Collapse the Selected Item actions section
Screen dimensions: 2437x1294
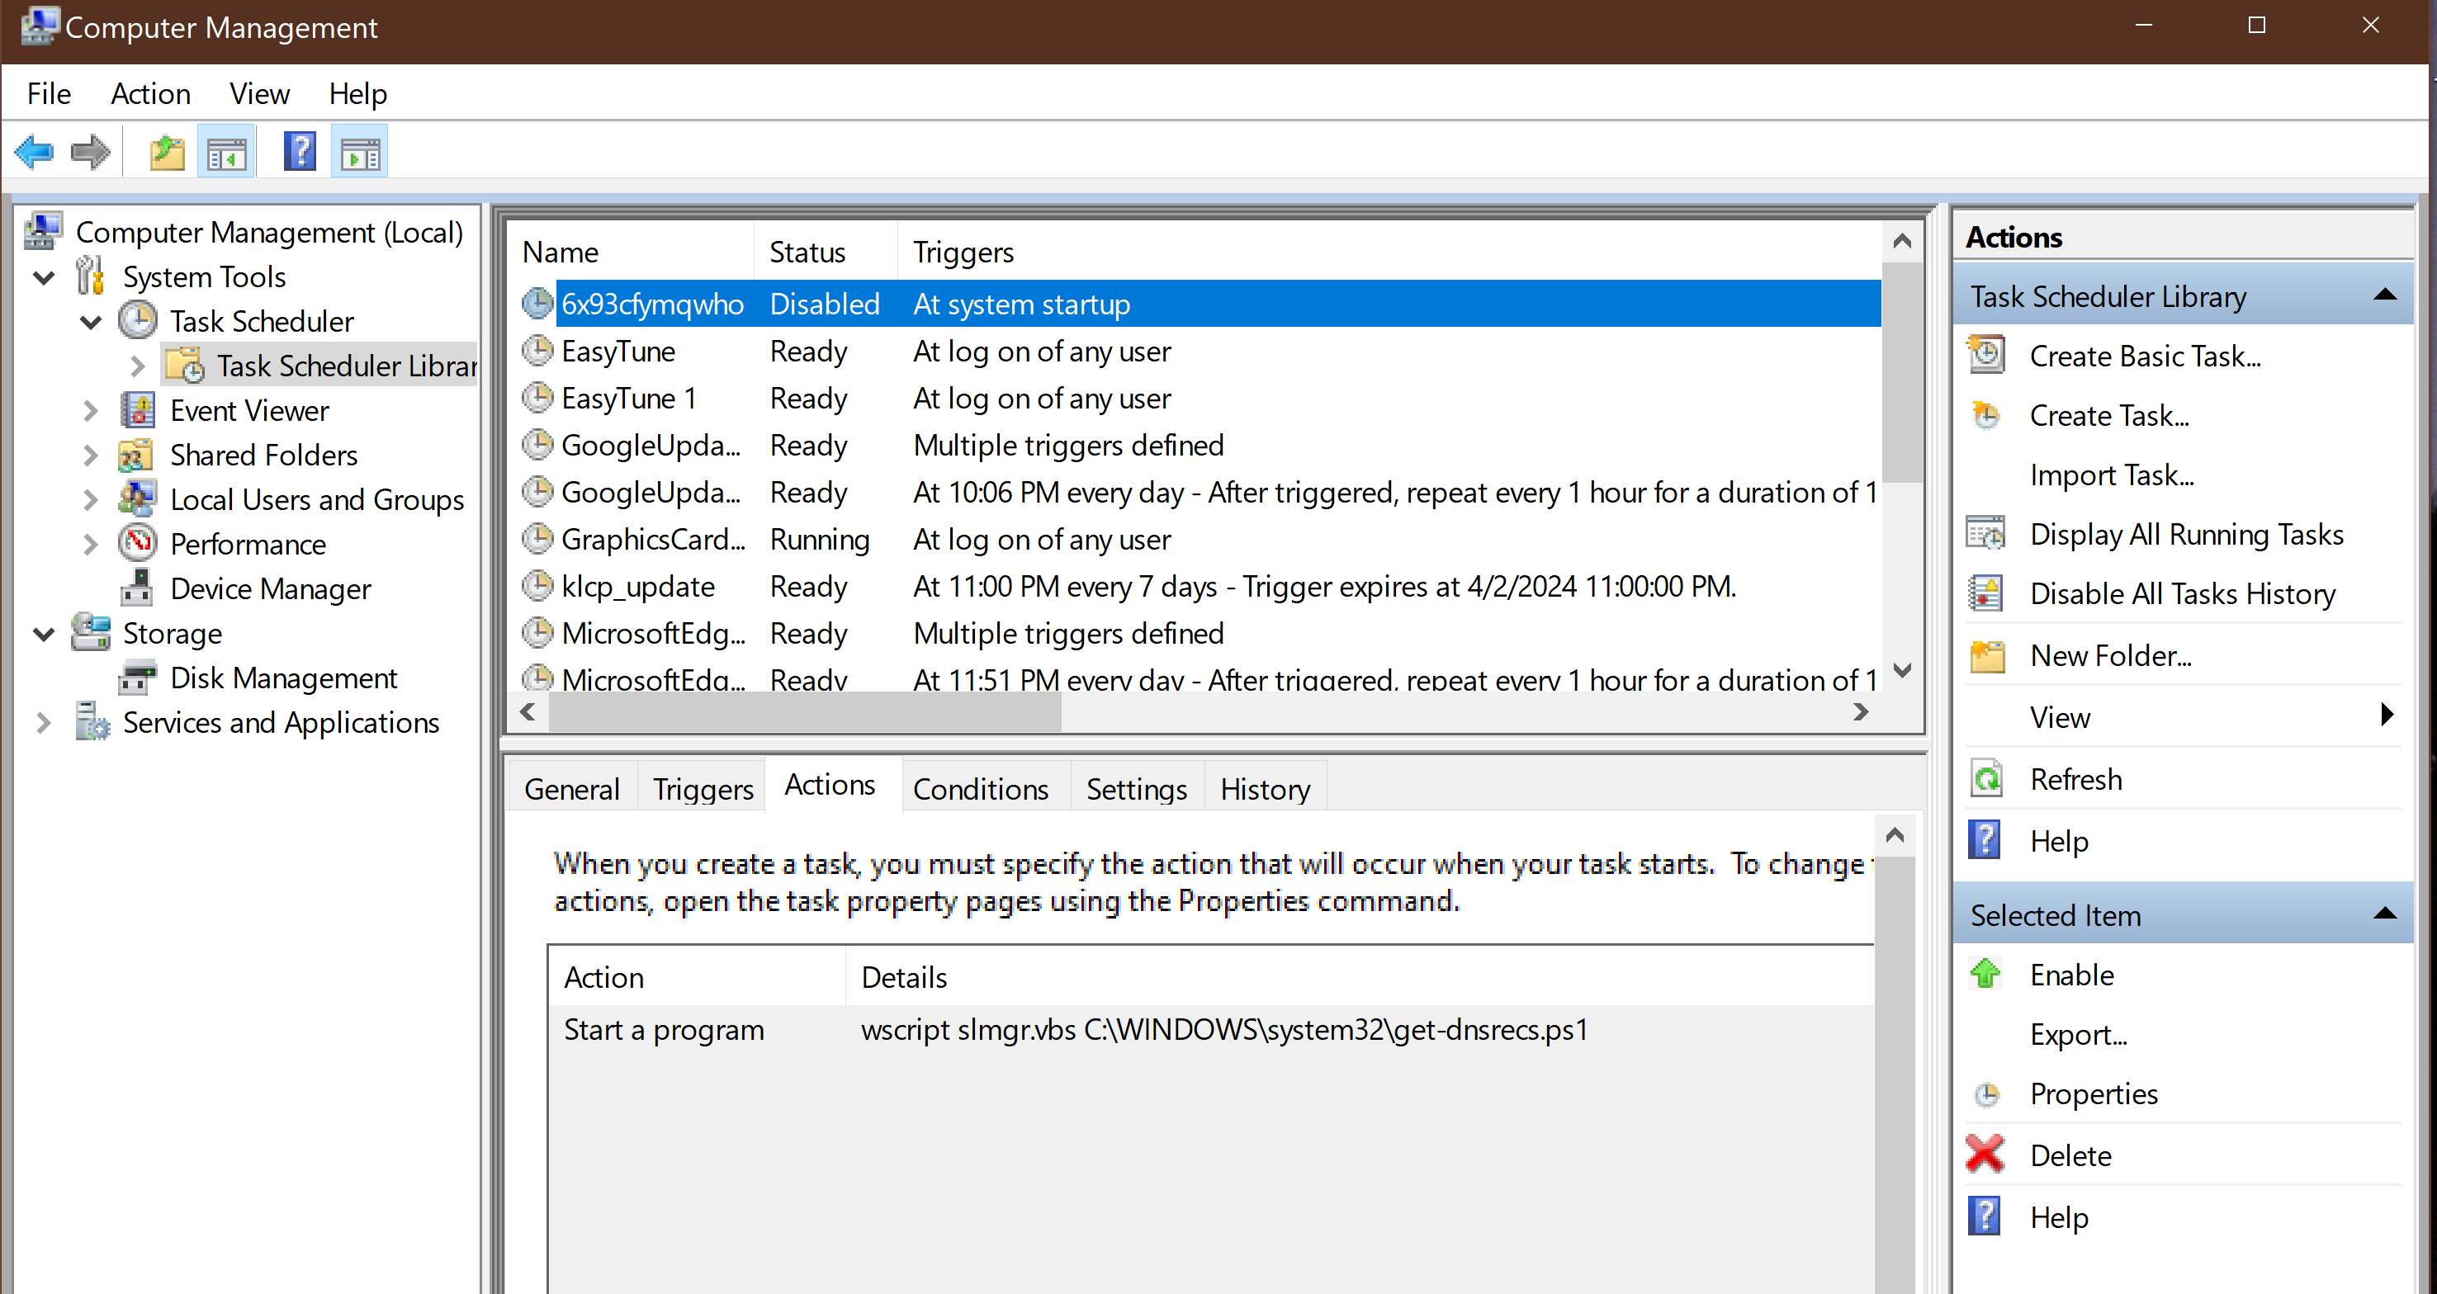click(2385, 914)
